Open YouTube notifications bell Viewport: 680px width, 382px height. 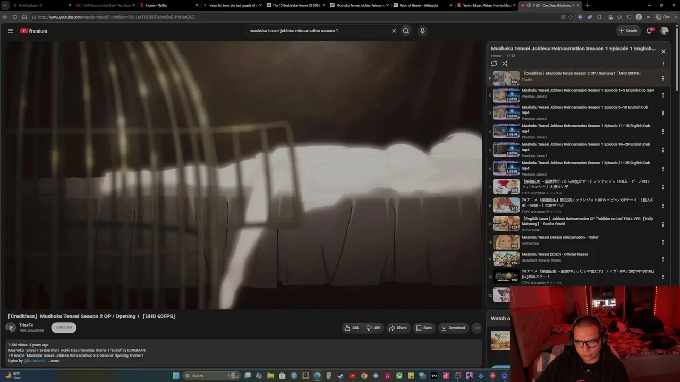coord(649,31)
